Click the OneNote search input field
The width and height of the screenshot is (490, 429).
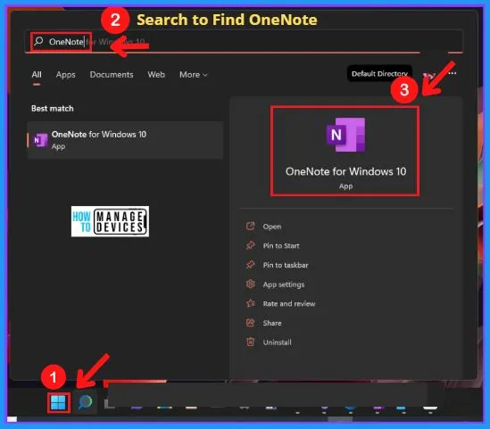click(x=244, y=42)
